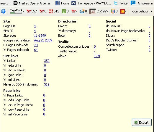154x132 pixels.
Task: Click the Page PR value 4
Action: pyautogui.click(x=35, y=26)
